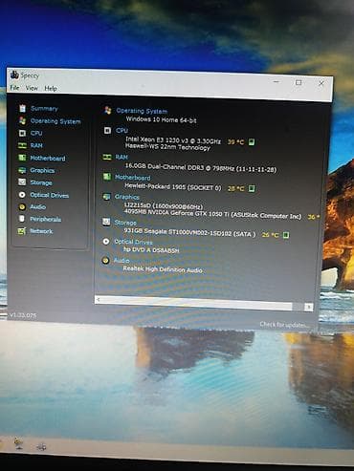Click the Storage temperature indicator icon at 26 °C
Screen dimensions: 354x471
286,235
